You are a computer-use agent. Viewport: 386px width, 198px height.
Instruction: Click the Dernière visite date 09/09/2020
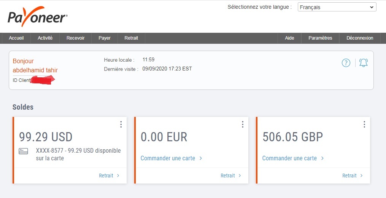[x=167, y=69]
